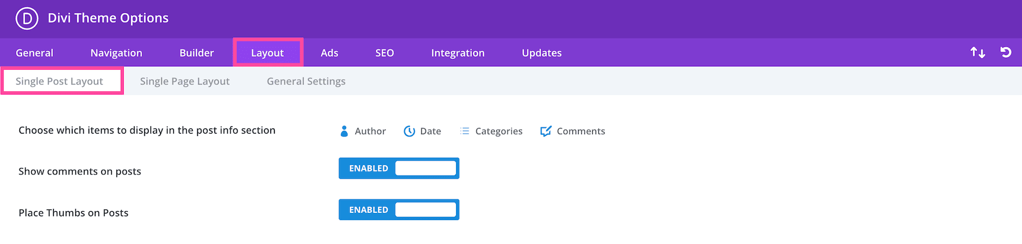This screenshot has width=1022, height=244.
Task: Switch to Single Page Layout subtab
Action: 185,81
